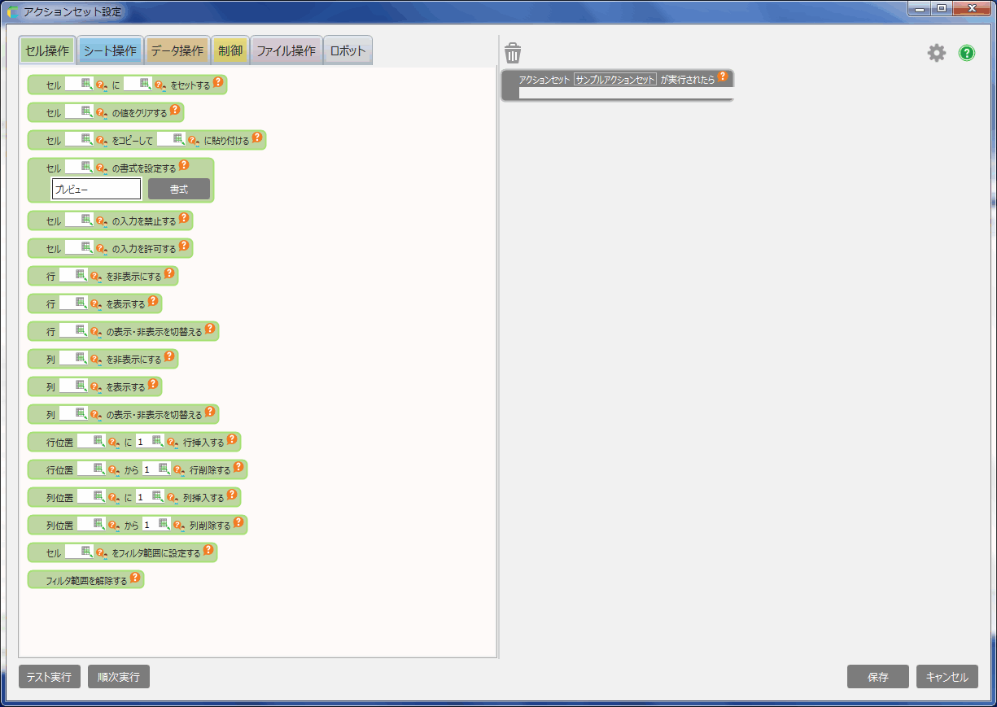
Task: Click help bubble on '行挿入する' block
Action: (232, 439)
